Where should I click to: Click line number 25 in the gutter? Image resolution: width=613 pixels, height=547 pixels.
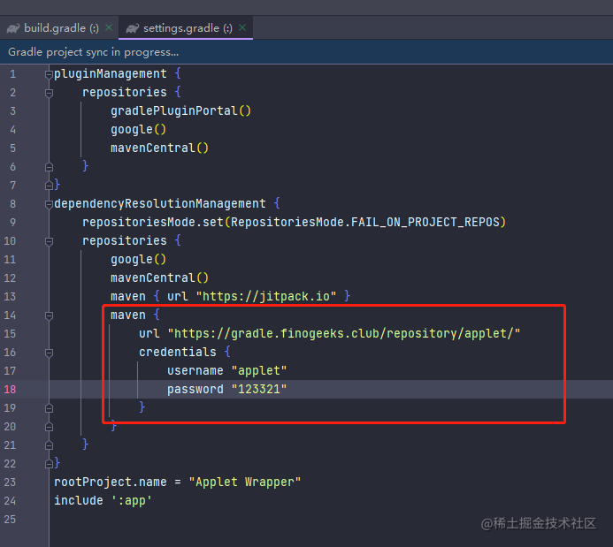pos(10,520)
